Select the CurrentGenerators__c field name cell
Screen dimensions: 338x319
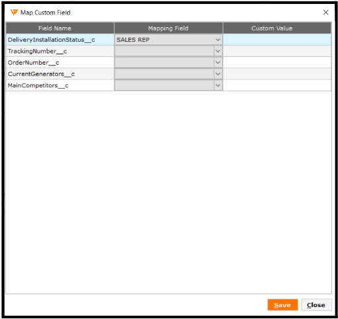(x=60, y=74)
